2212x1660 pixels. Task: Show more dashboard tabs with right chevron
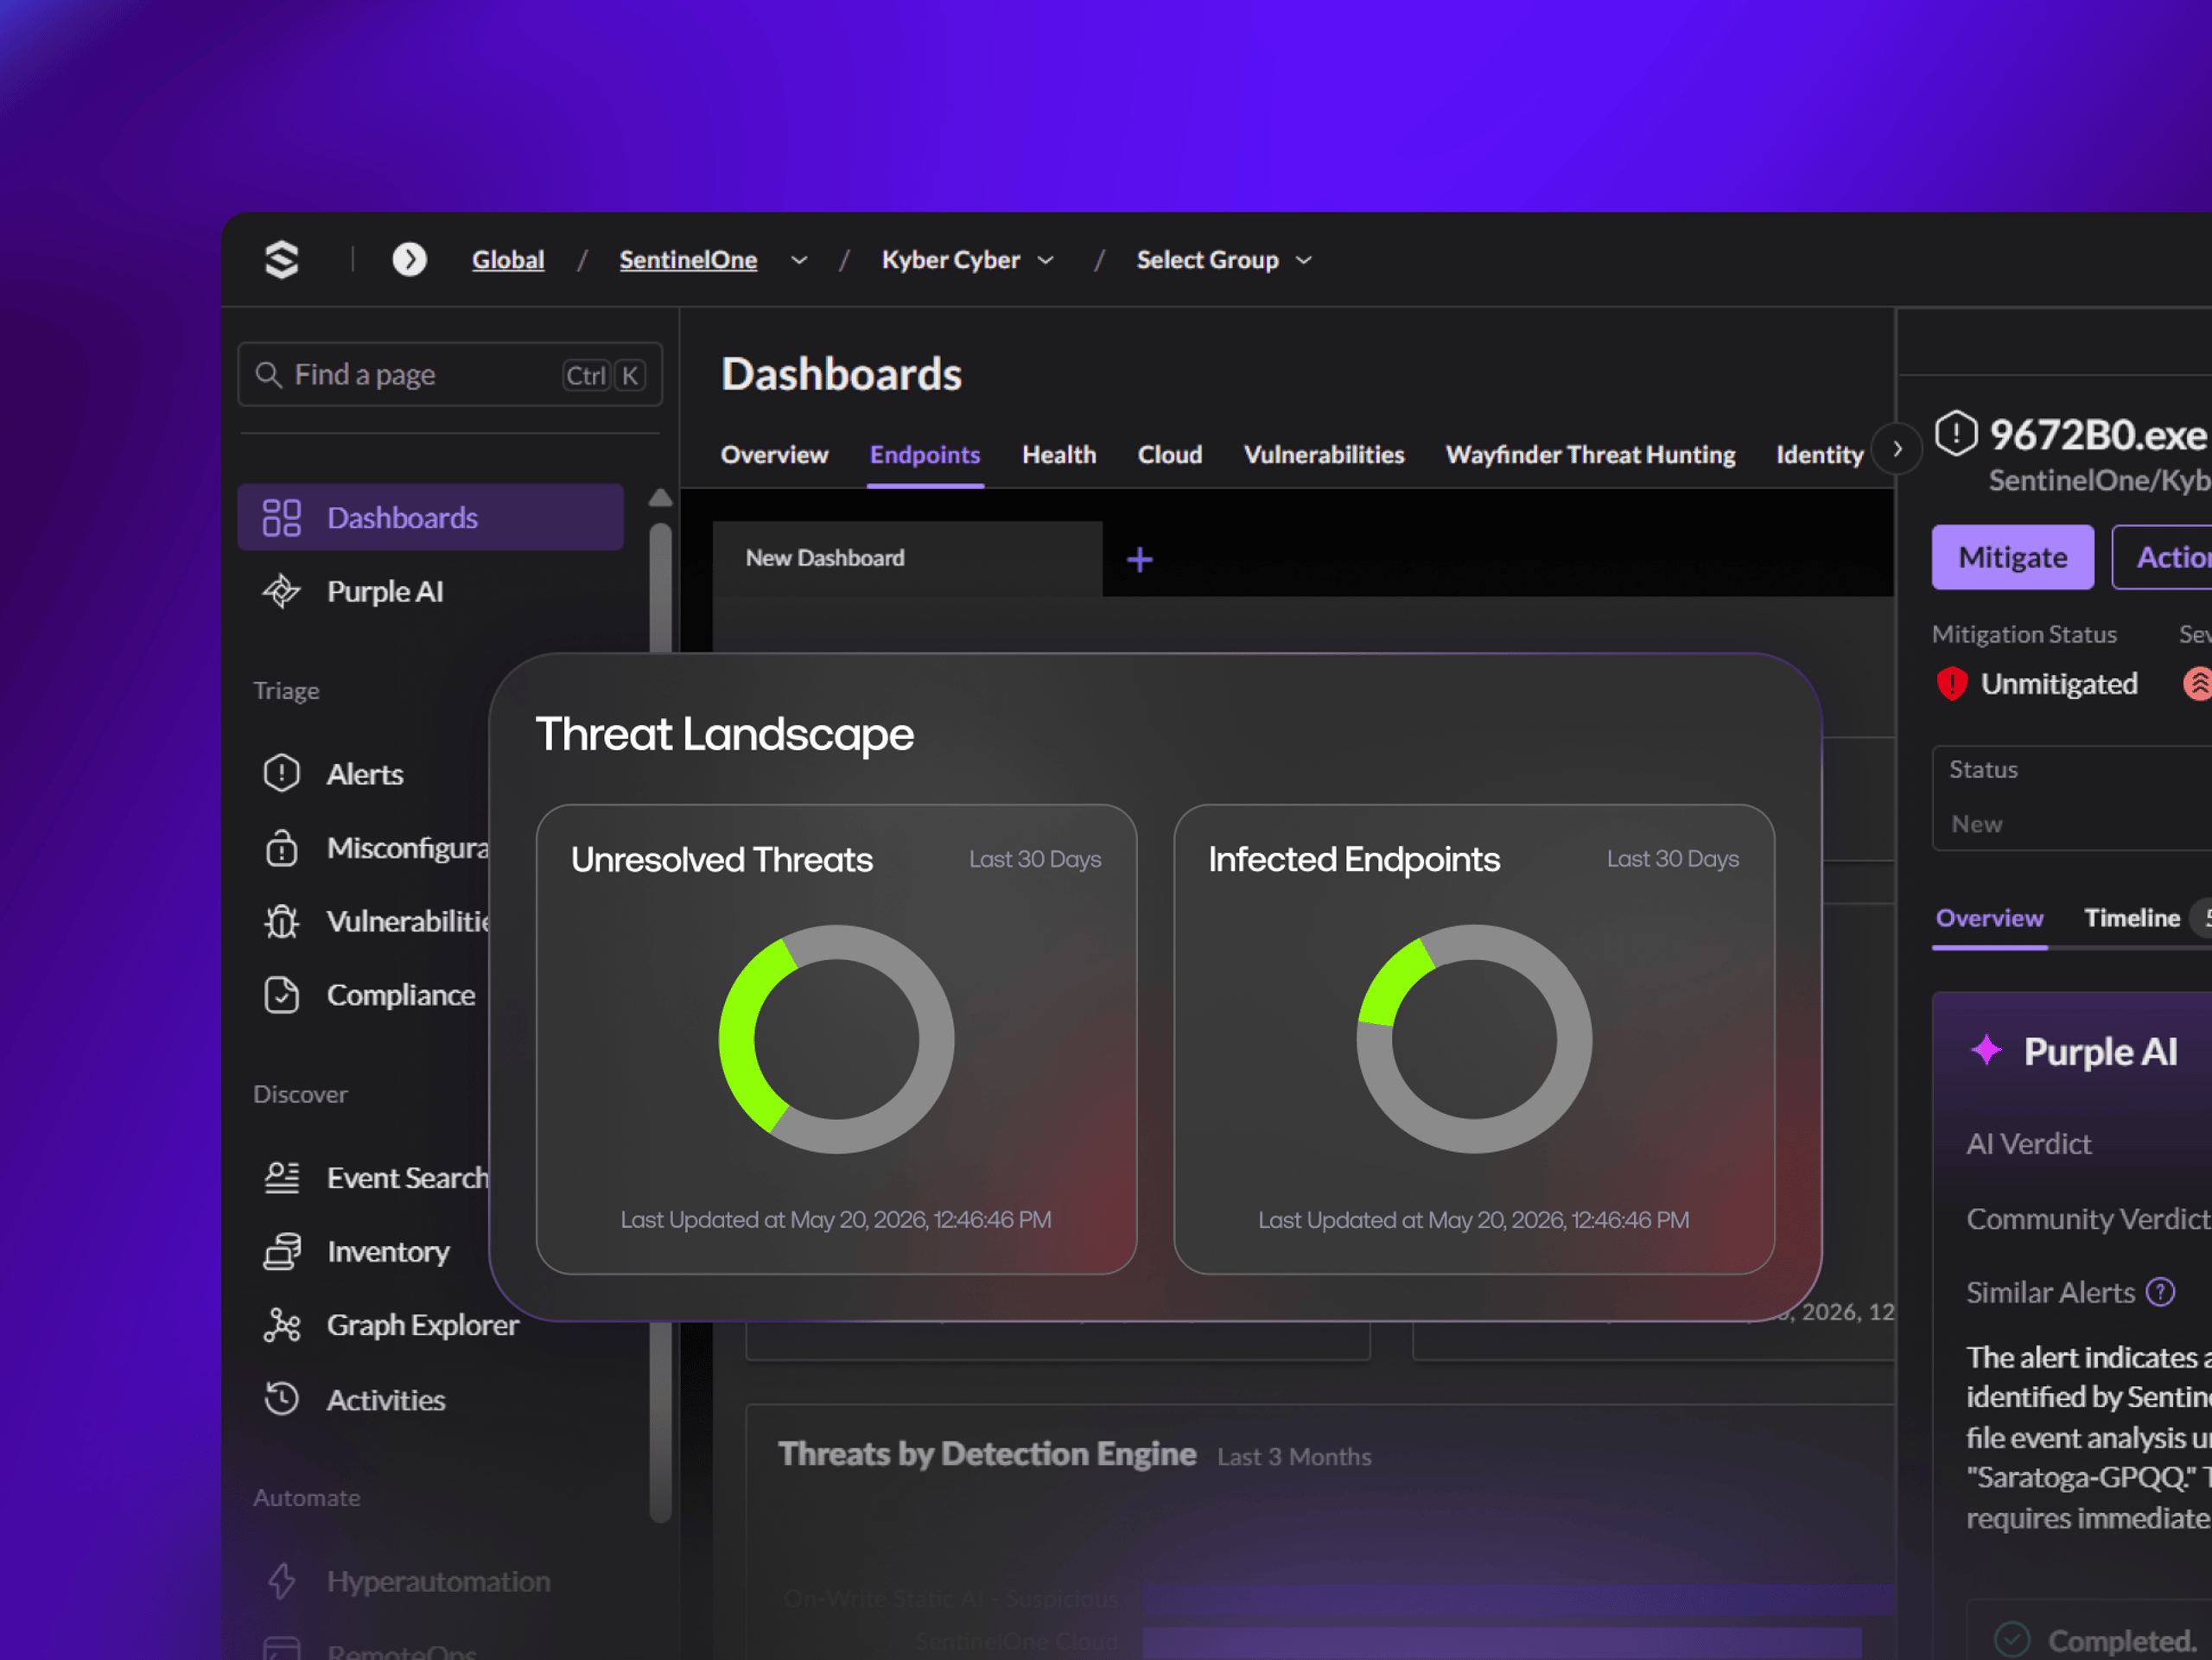coord(1897,449)
